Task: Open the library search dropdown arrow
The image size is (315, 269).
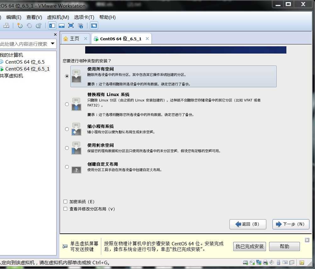Action: point(52,43)
